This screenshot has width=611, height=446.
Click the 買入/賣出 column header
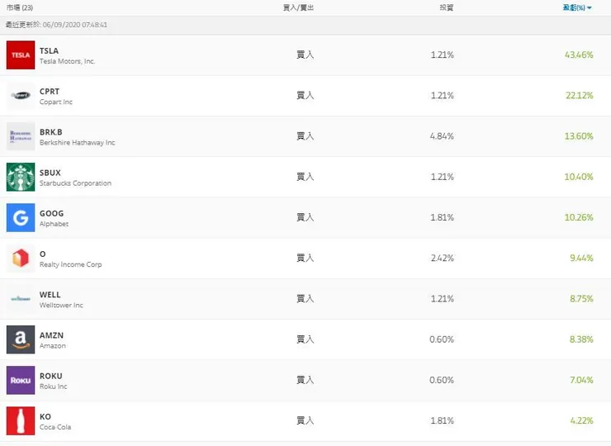pos(299,7)
